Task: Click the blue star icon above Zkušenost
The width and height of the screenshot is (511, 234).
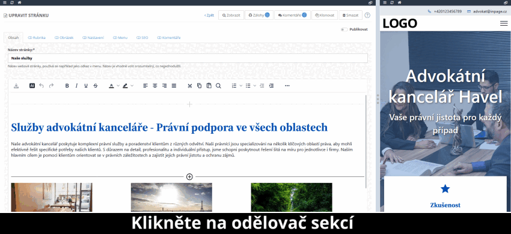Action: click(445, 188)
